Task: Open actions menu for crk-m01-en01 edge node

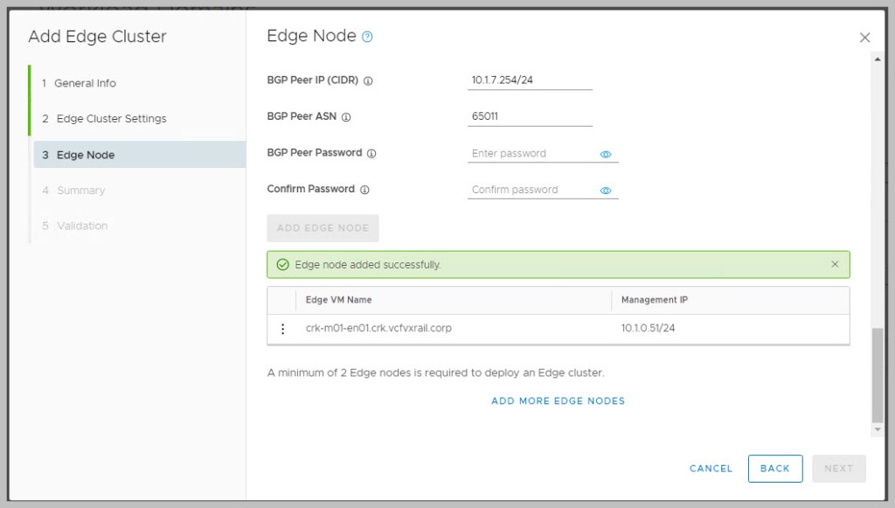Action: coord(282,329)
